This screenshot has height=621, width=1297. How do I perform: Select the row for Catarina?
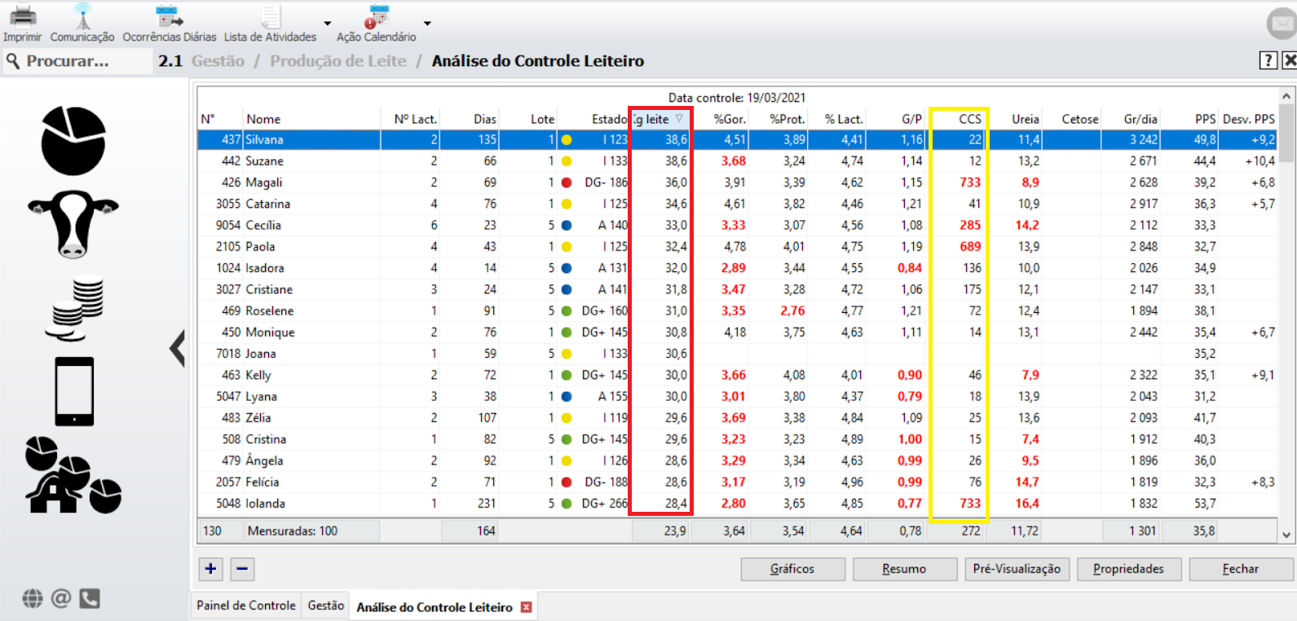click(x=738, y=204)
